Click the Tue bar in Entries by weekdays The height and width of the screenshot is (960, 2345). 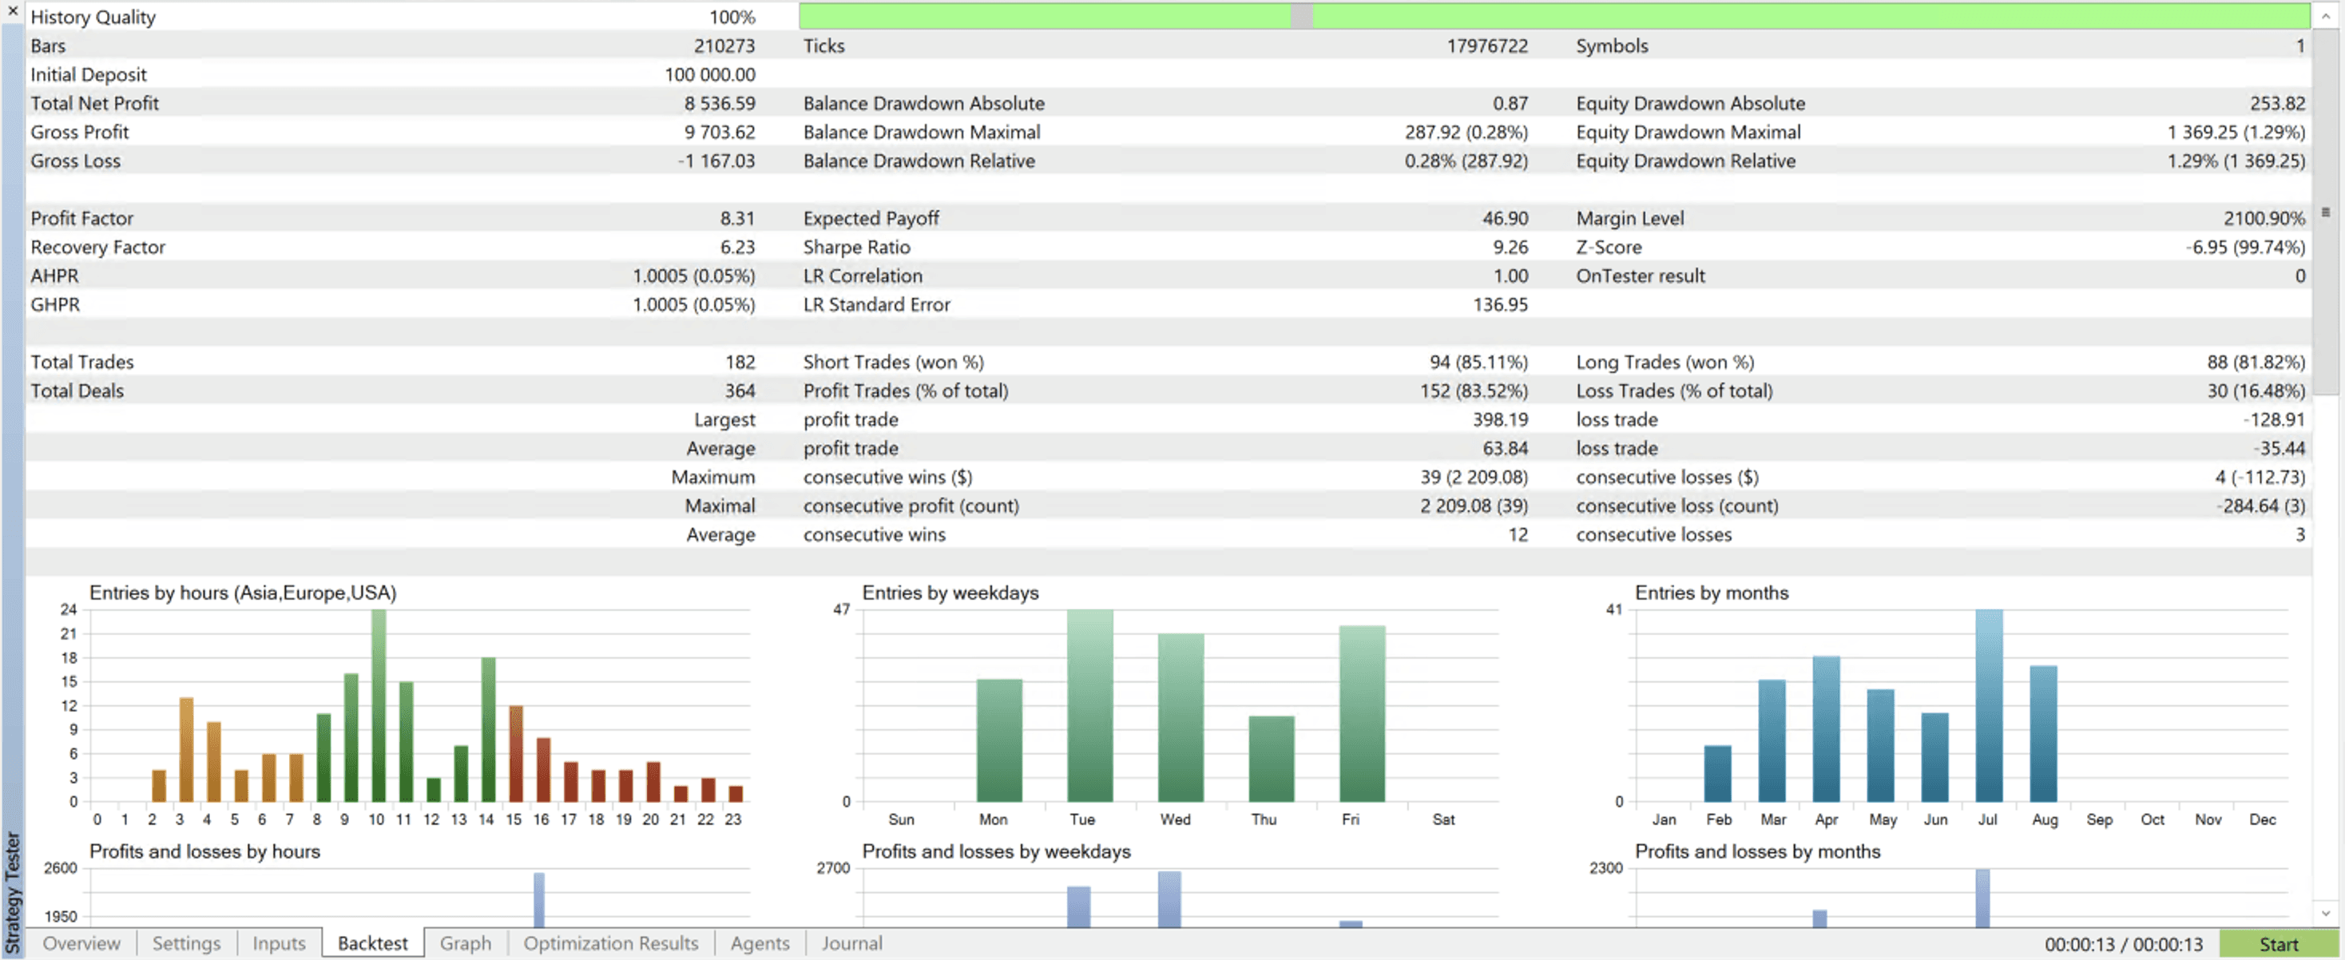tap(1089, 705)
